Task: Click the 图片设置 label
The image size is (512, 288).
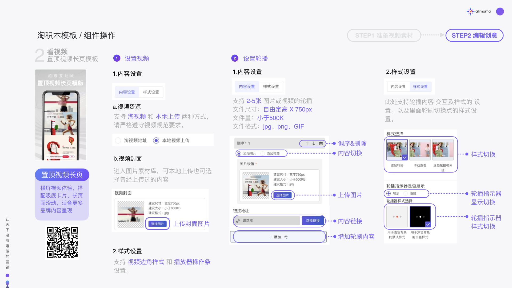Action: (247, 164)
